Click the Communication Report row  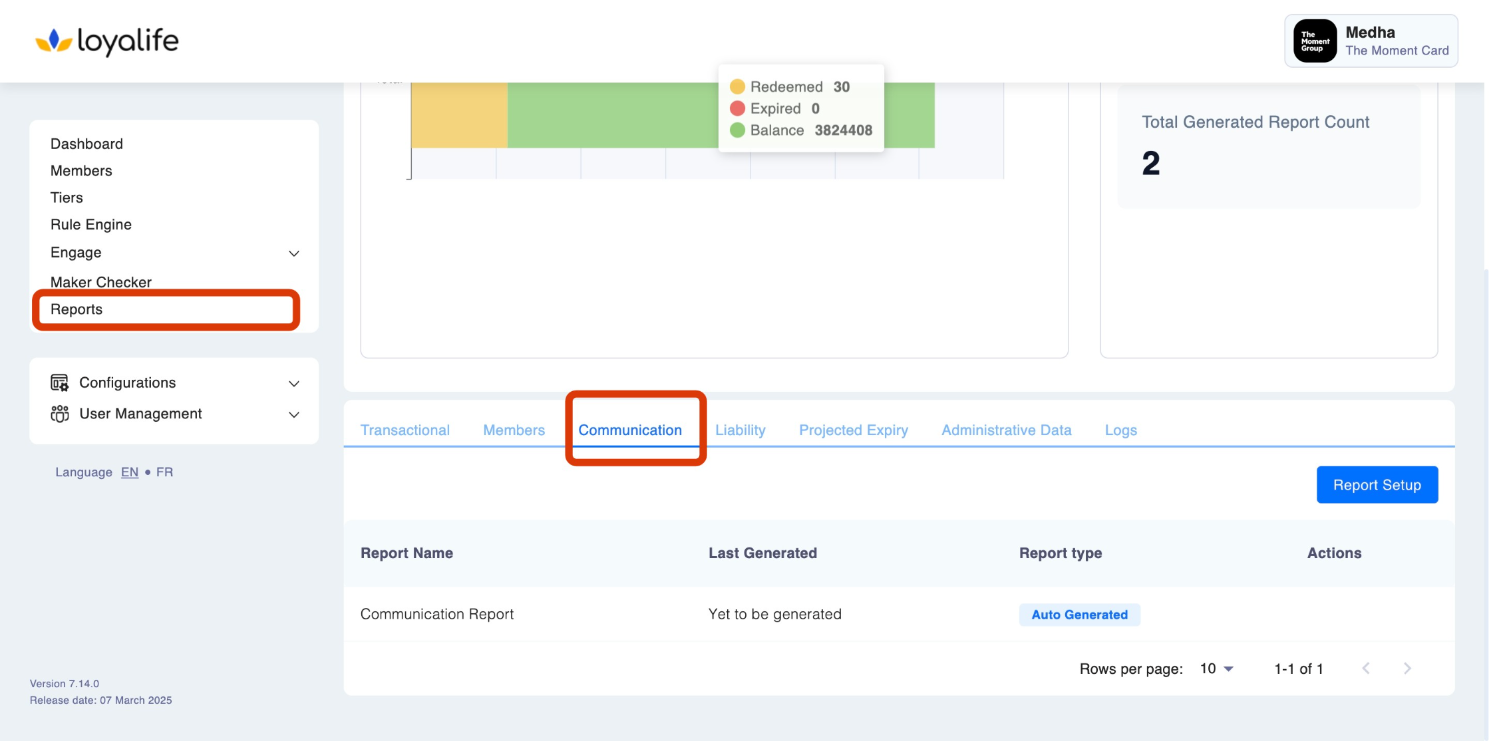tap(437, 614)
